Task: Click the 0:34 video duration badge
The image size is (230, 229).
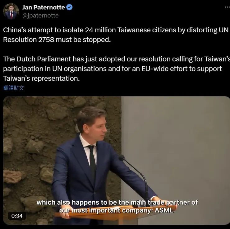Action: pos(17,216)
